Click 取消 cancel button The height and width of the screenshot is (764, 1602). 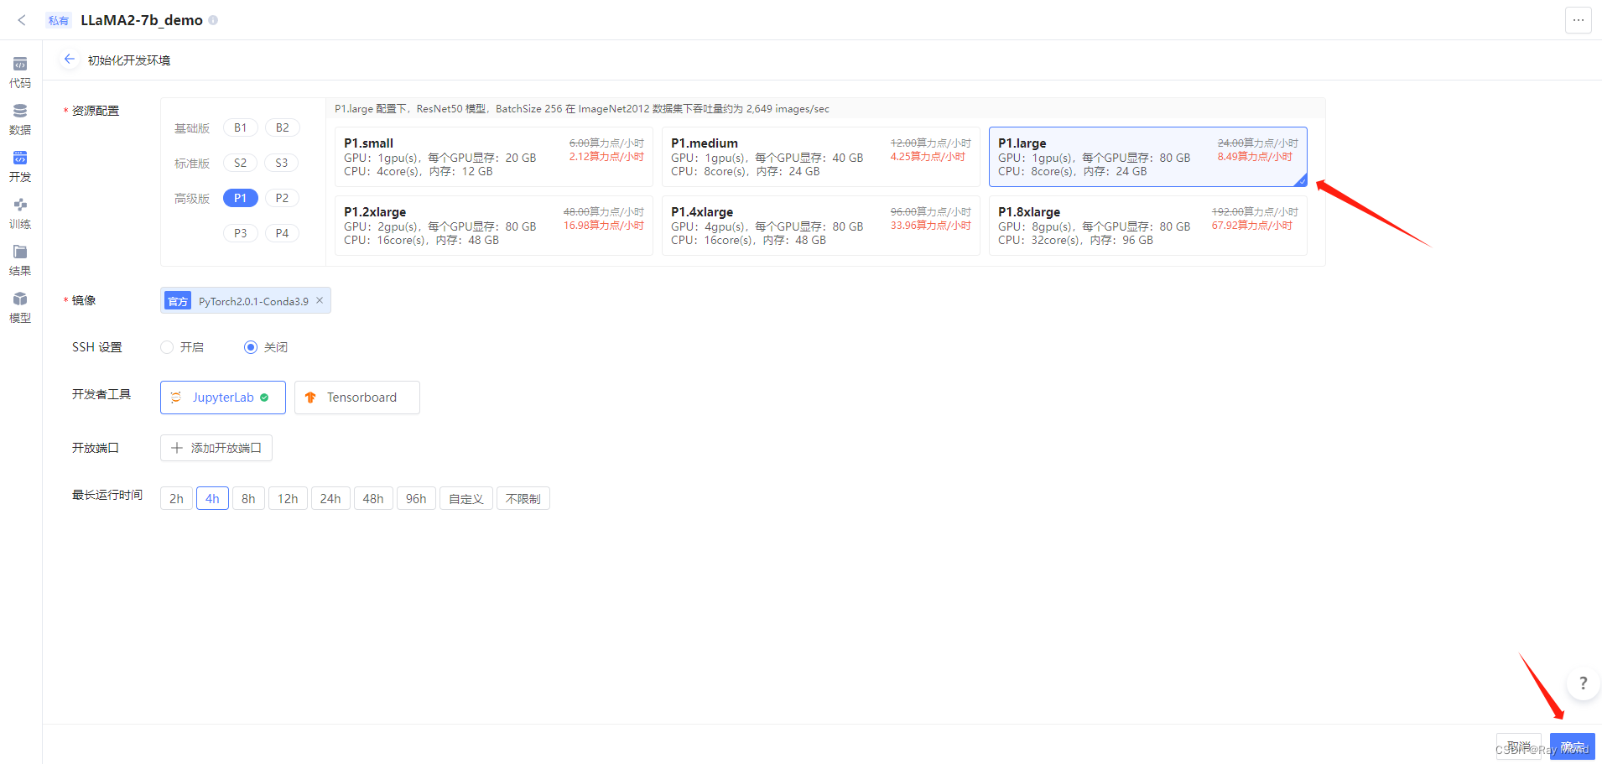pyautogui.click(x=1519, y=746)
